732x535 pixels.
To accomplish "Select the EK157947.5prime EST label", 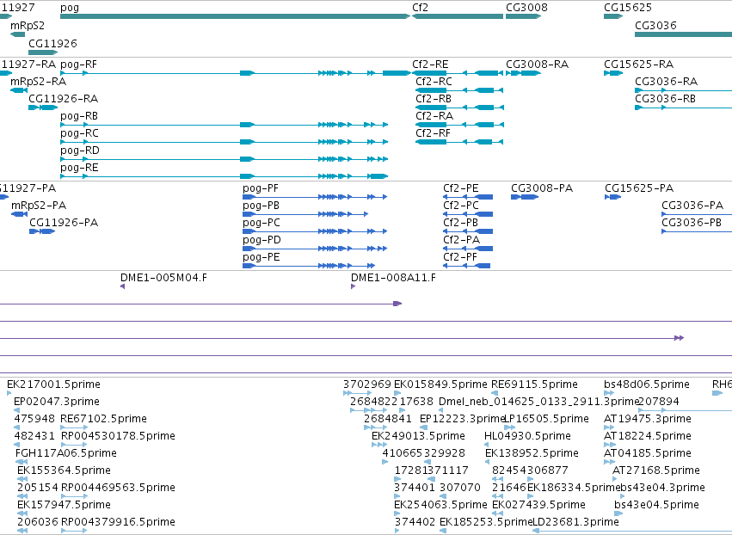I will pyautogui.click(x=64, y=505).
